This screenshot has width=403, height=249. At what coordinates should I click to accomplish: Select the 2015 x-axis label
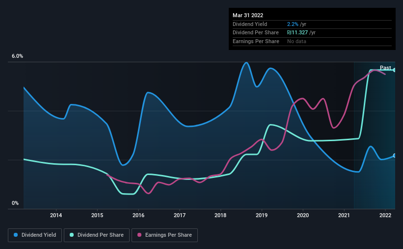[97, 215]
